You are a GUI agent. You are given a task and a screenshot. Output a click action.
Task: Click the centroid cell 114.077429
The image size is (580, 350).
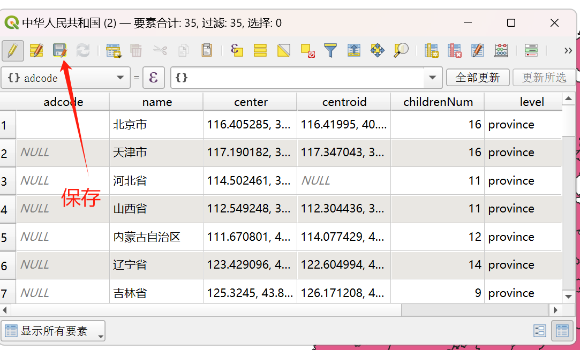pos(344,237)
